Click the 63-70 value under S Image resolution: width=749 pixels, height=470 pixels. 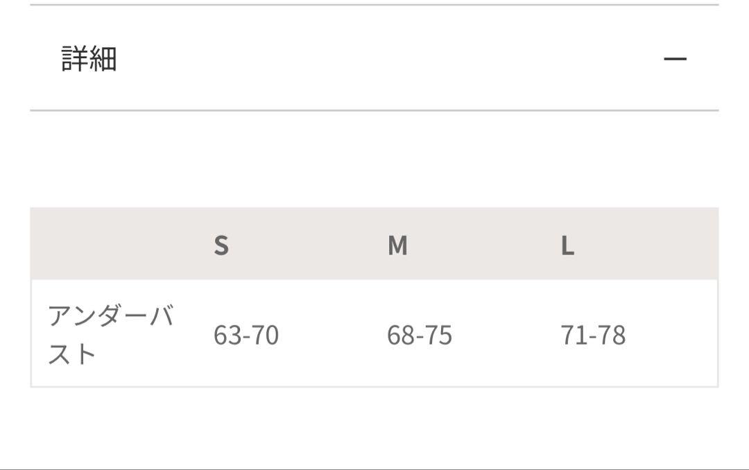click(246, 335)
